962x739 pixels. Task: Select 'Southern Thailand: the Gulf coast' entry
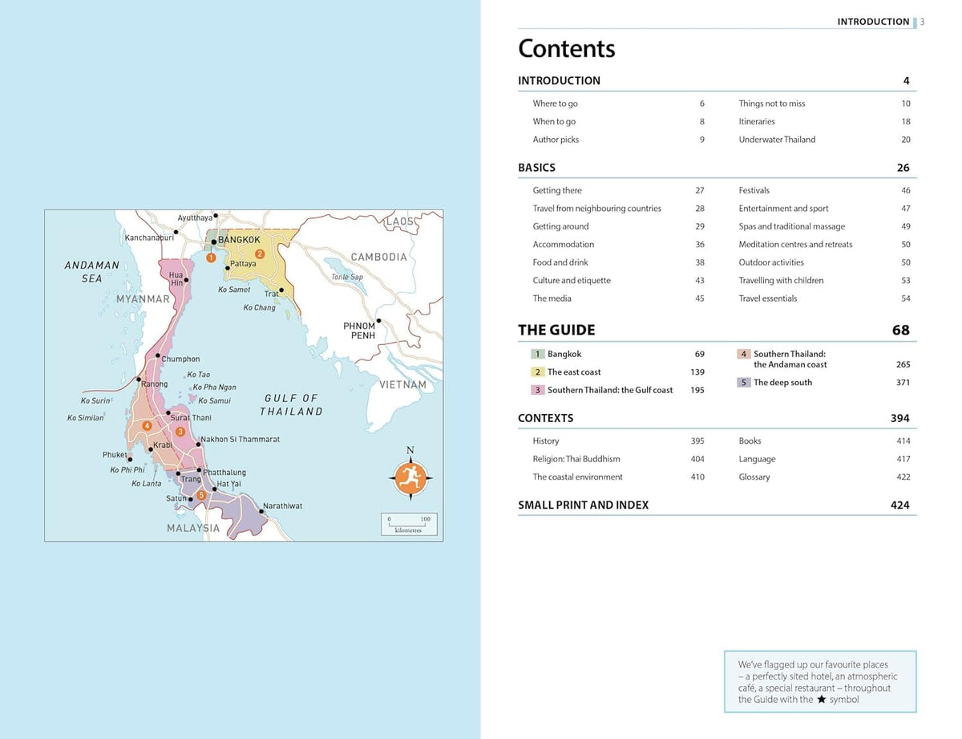tap(610, 390)
